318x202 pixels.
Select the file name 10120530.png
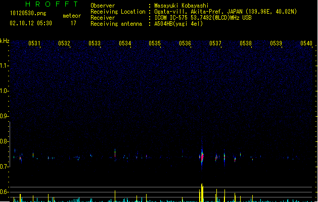pyautogui.click(x=28, y=13)
